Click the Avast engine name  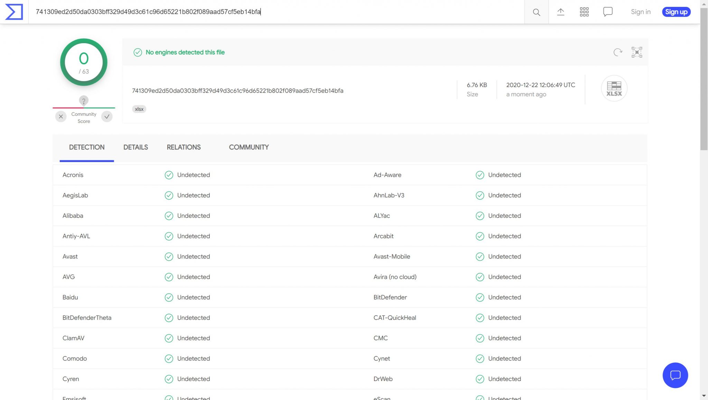(x=70, y=256)
